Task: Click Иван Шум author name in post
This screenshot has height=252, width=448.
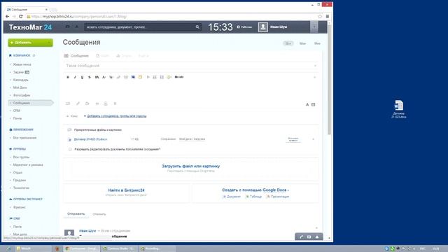Action: click(87, 230)
